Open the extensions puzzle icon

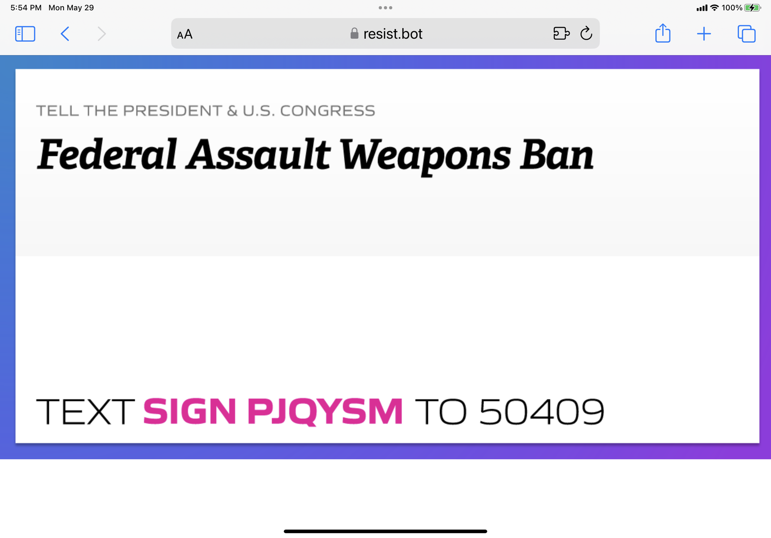tap(561, 34)
